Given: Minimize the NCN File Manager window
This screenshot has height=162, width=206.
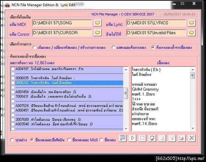Looking at the screenshot, I should coord(174,4).
